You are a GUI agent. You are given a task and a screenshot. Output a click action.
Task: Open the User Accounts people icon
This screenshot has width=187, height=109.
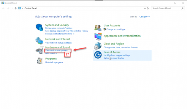pos(98,28)
